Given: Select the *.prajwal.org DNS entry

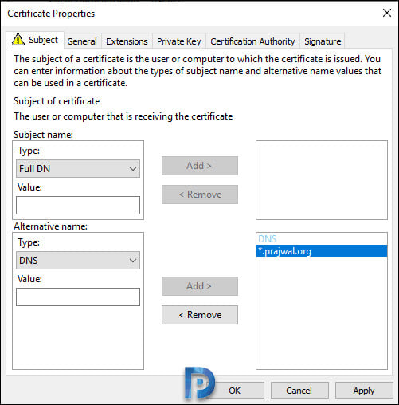Looking at the screenshot, I should pyautogui.click(x=322, y=251).
